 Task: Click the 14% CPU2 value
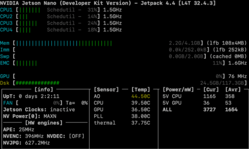pos(92,16)
